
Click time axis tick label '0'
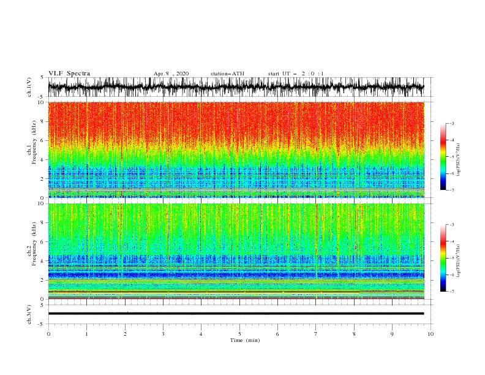48,334
